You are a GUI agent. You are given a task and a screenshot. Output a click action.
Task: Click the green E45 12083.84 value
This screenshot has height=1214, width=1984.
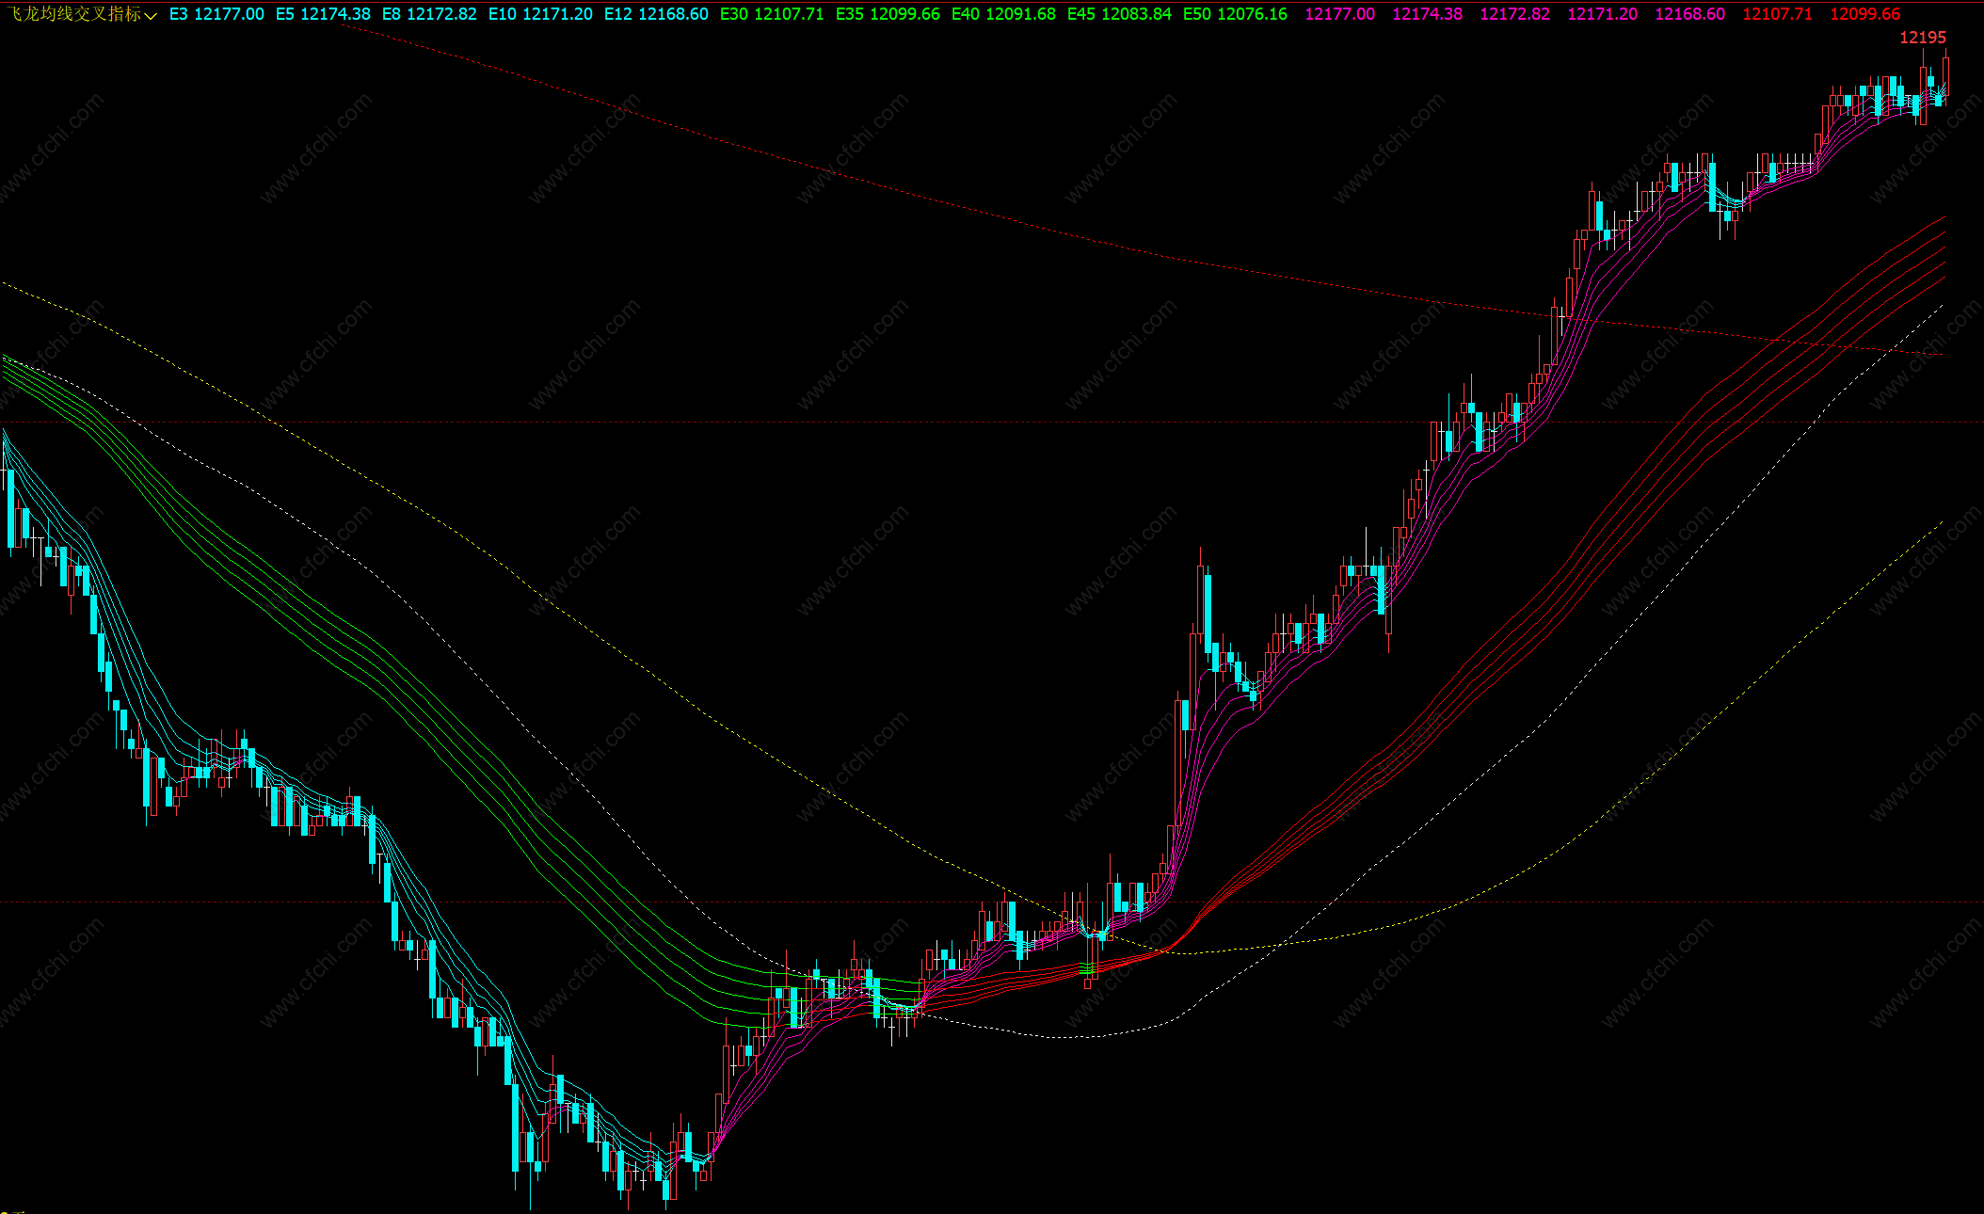point(1119,14)
